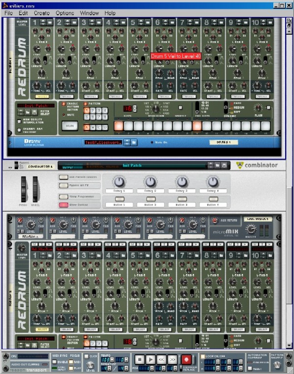
Task: Step upper Redrum drum 7 sample selector
Action: tap(190, 23)
